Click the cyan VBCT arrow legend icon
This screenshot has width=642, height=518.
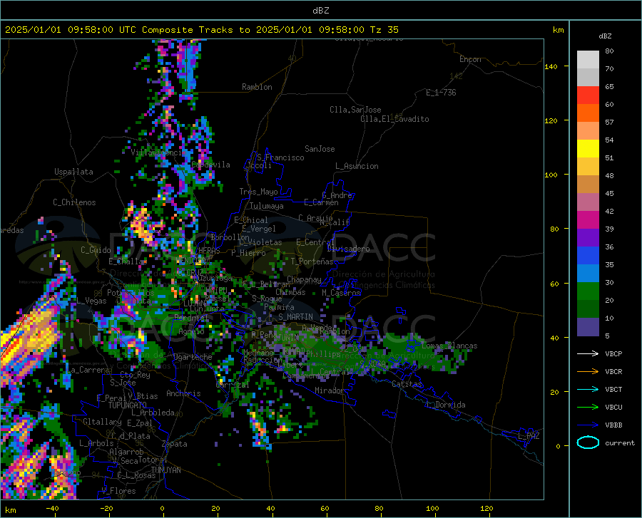coord(588,389)
